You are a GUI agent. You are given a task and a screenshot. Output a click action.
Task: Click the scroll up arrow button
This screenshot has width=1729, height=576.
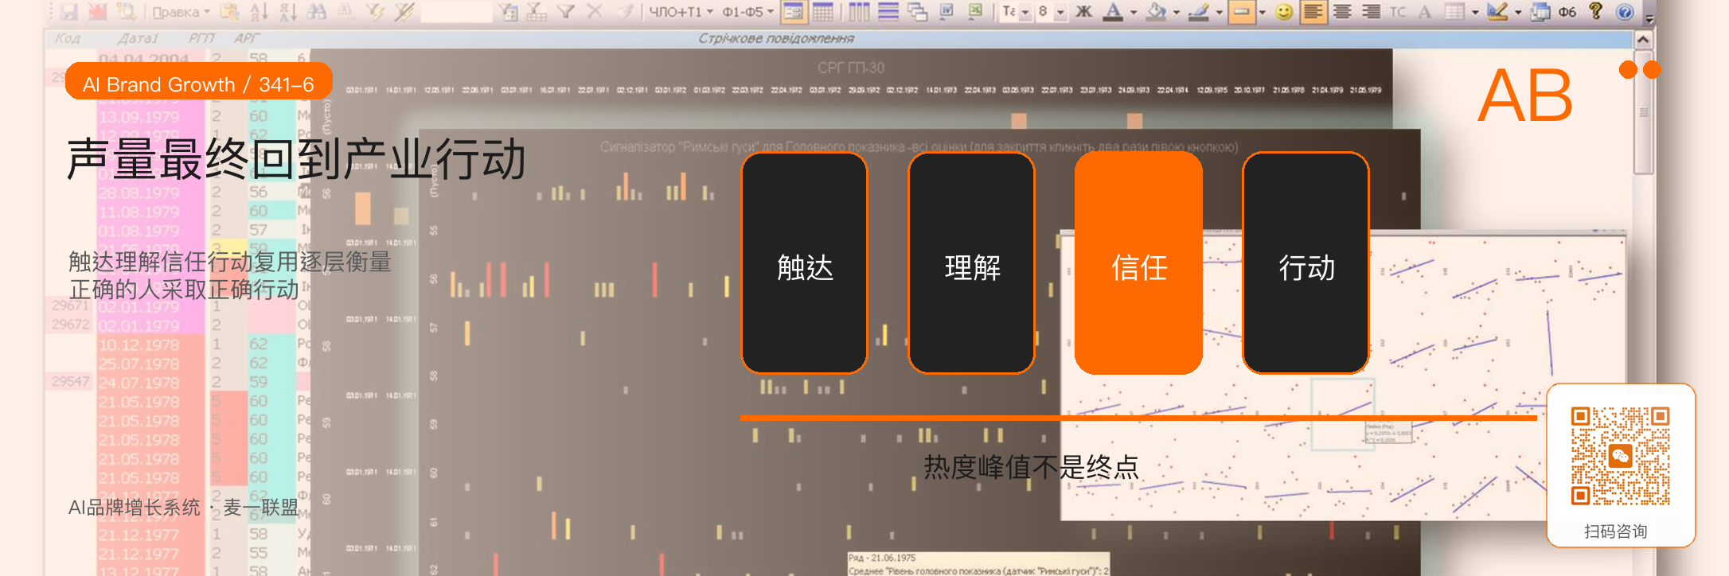pyautogui.click(x=1643, y=39)
